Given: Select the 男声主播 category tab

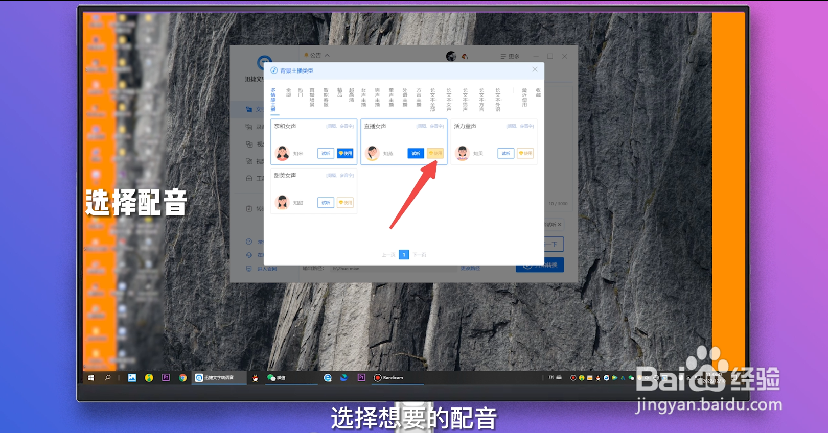Looking at the screenshot, I should pos(377,97).
